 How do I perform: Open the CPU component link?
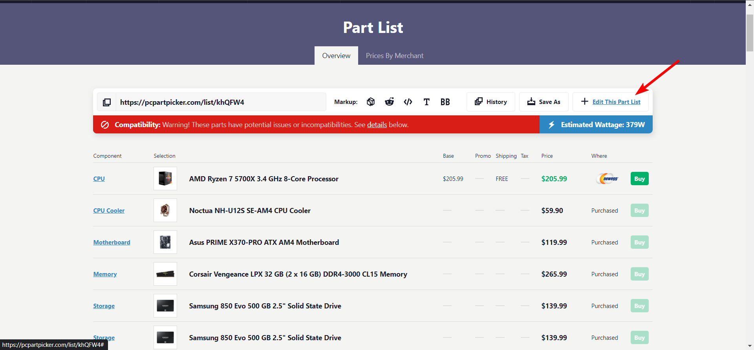pos(99,179)
